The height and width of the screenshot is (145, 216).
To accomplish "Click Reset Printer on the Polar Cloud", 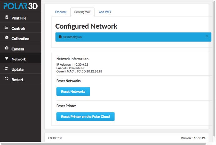I will tap(85, 116).
